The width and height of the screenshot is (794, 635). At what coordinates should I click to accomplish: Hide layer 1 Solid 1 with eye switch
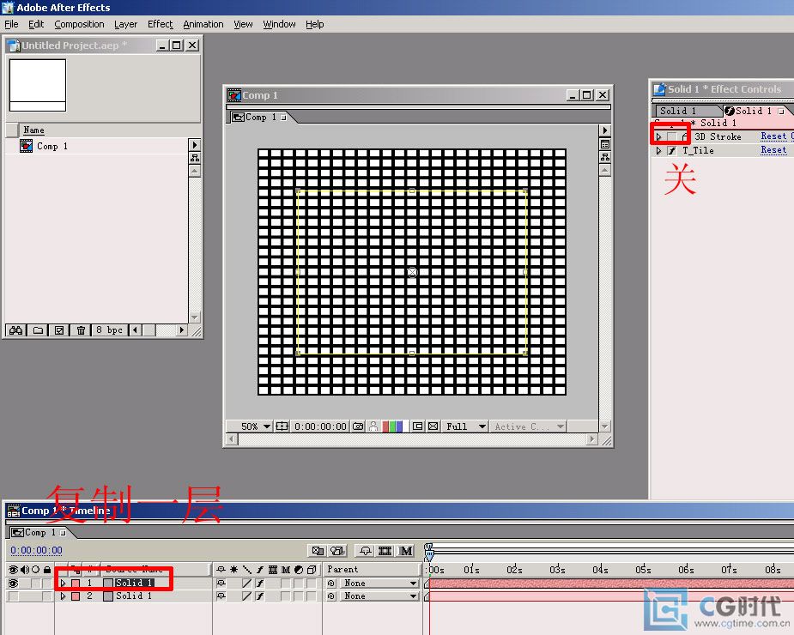click(13, 584)
